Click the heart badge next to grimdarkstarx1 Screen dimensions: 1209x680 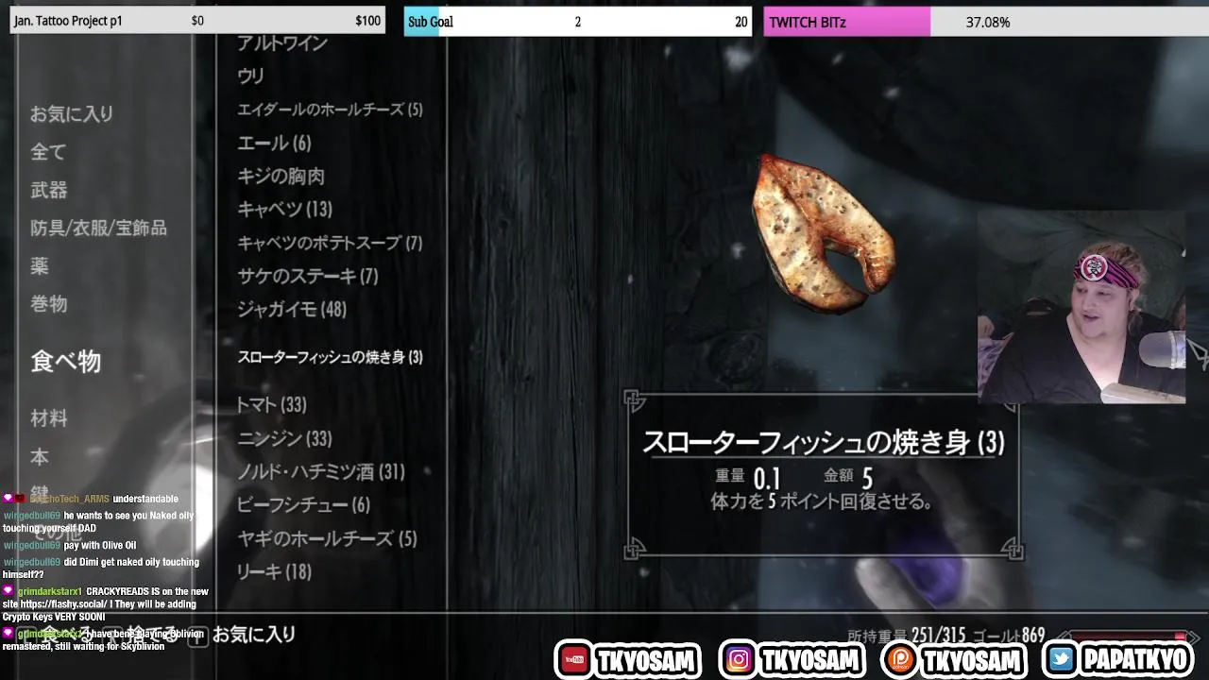click(x=8, y=591)
